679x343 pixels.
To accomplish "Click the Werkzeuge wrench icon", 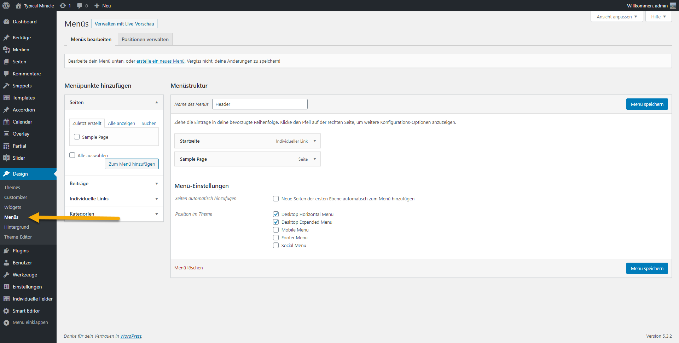I will click(x=6, y=275).
